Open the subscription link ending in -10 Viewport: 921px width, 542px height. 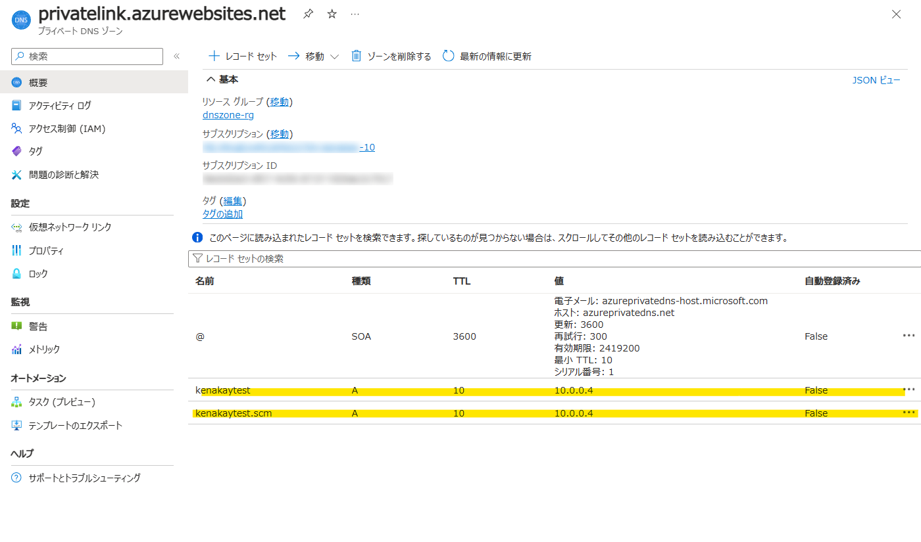pyautogui.click(x=289, y=147)
